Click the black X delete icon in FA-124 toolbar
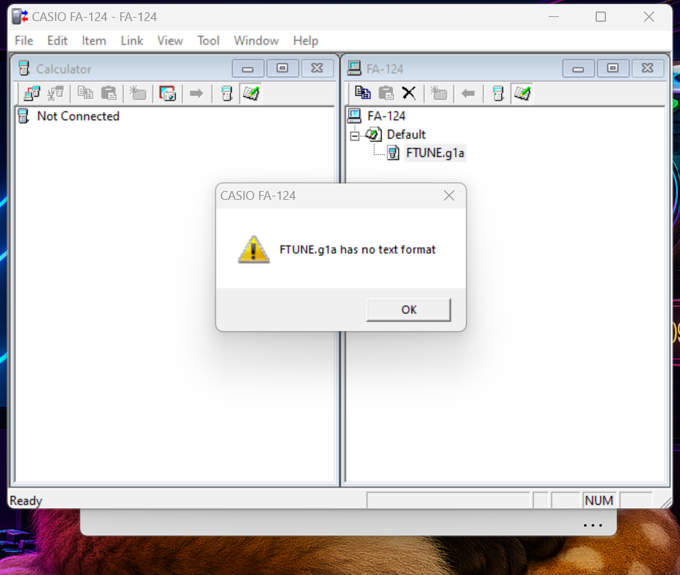Image resolution: width=680 pixels, height=575 pixels. click(409, 93)
